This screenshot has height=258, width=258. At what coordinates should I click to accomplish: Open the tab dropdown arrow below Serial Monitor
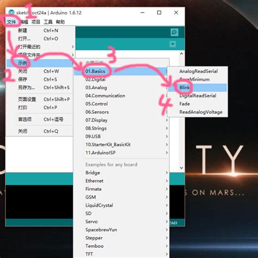coord(173,44)
